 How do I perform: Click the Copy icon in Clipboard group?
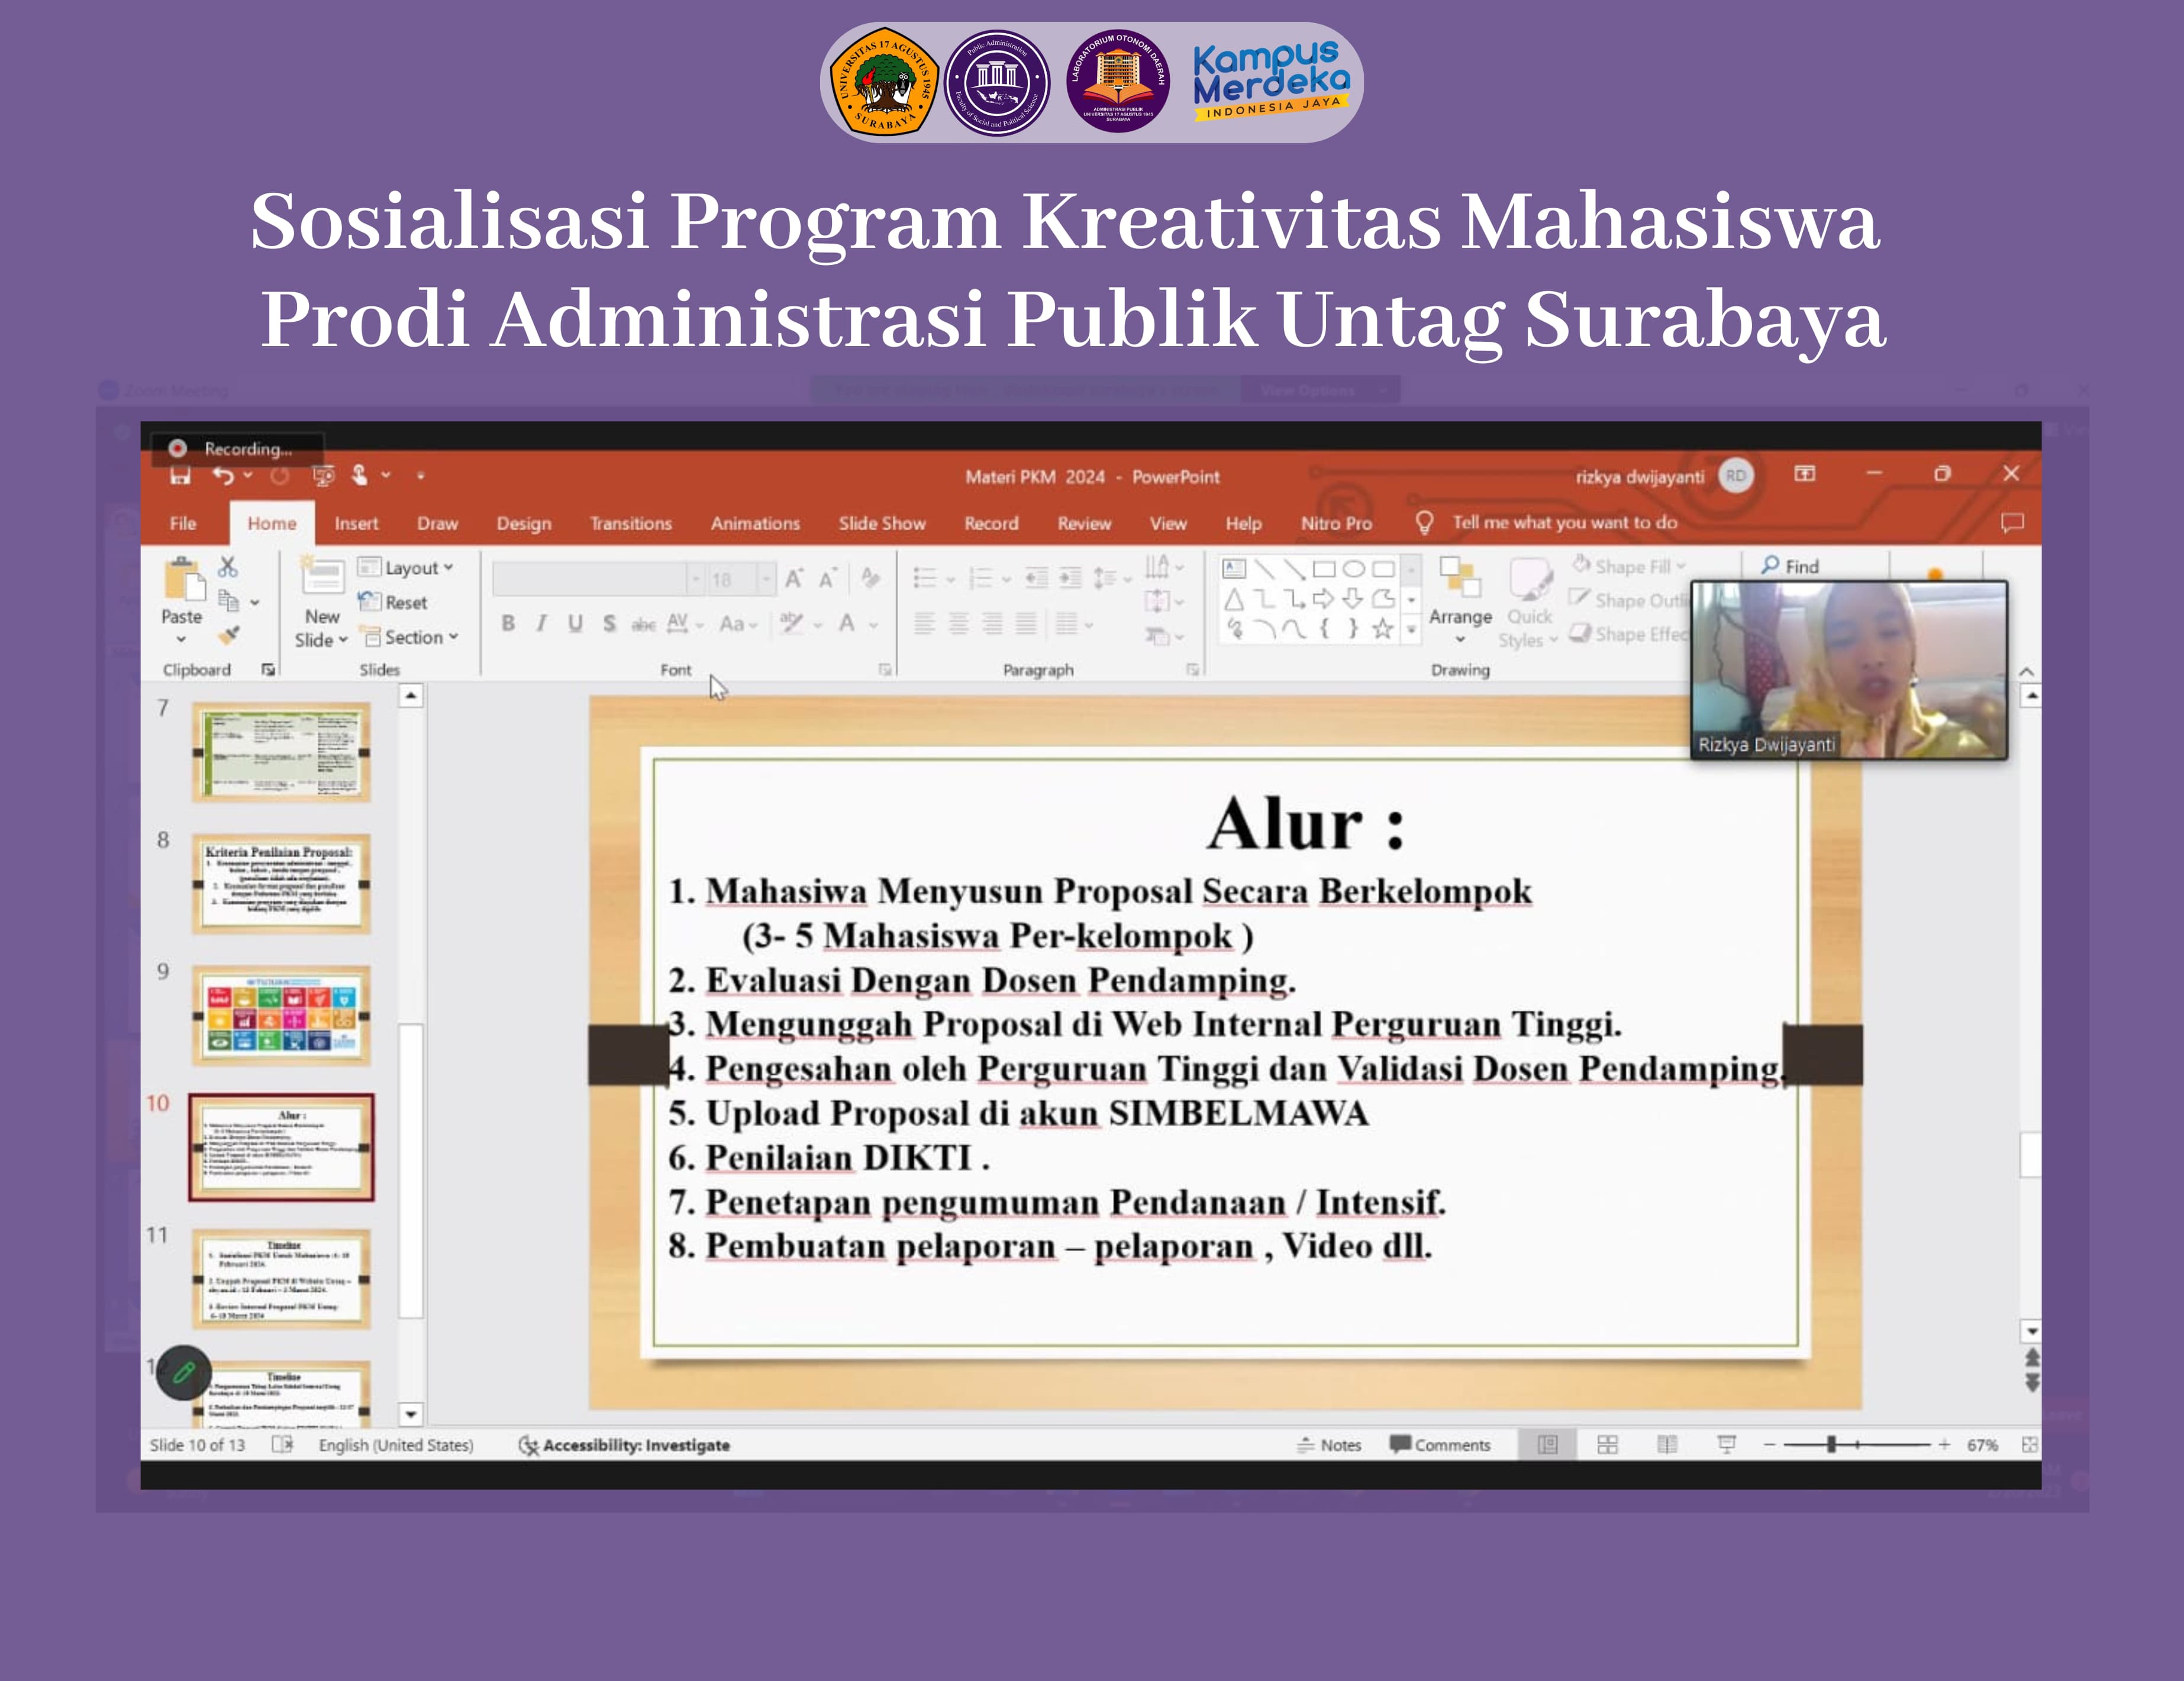click(229, 602)
